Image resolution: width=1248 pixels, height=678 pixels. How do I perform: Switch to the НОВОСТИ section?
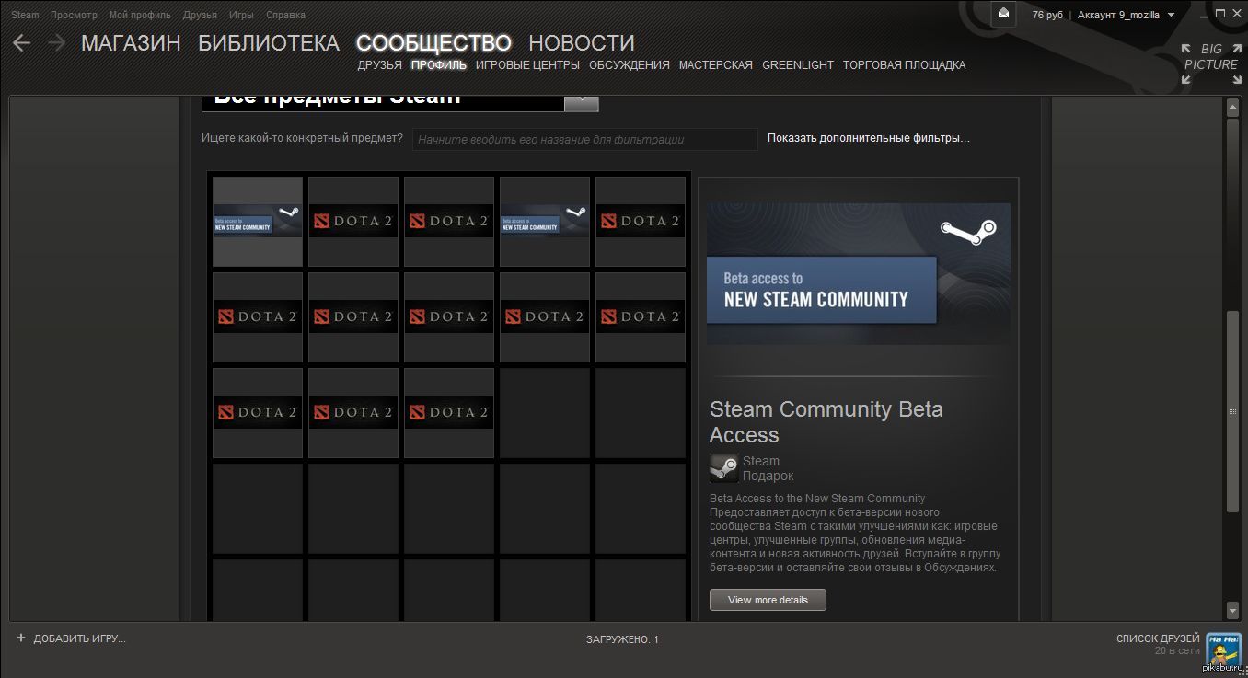coord(582,43)
